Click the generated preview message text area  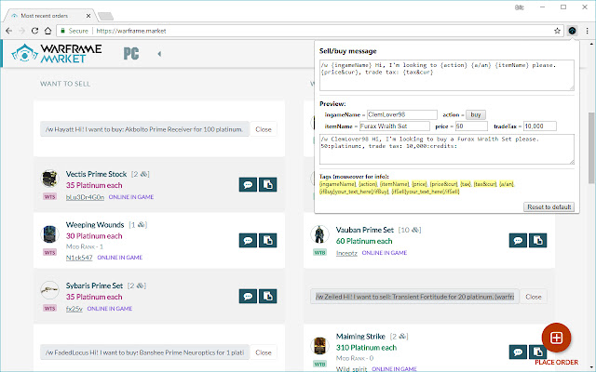[x=447, y=149]
